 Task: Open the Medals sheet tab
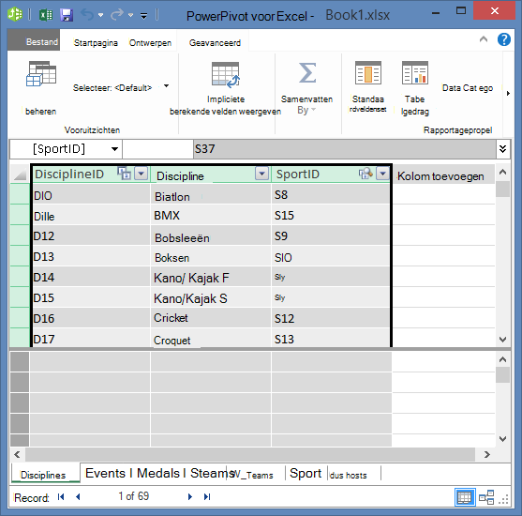point(158,474)
